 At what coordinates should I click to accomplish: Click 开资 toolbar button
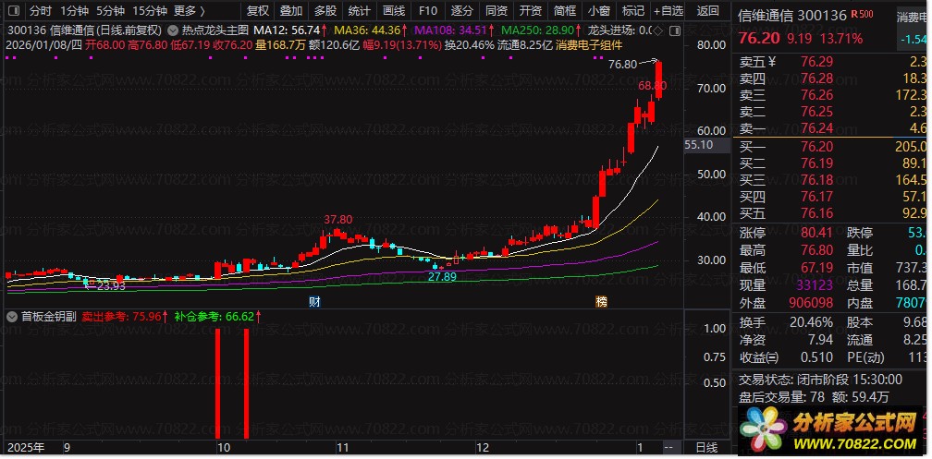[x=530, y=11]
